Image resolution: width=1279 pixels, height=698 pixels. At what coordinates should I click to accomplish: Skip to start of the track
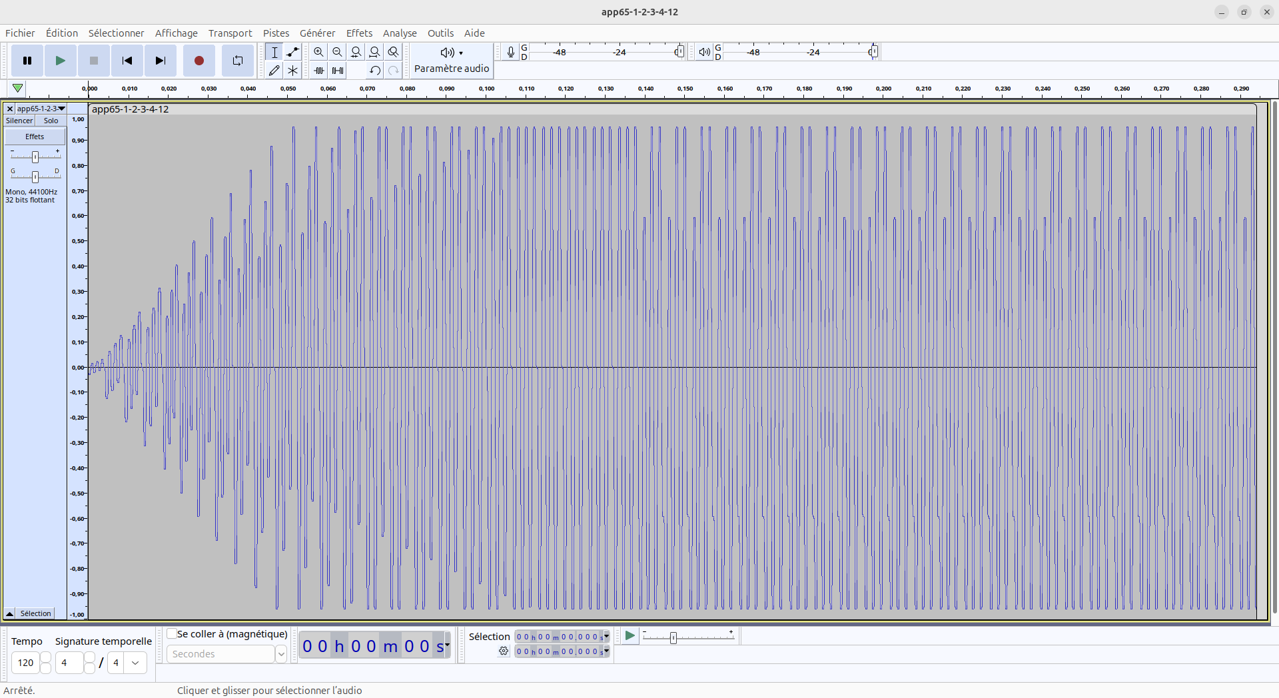(127, 61)
